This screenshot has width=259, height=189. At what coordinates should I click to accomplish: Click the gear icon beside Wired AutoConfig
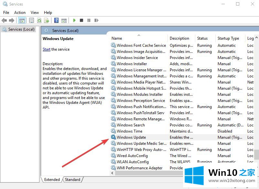113,155
